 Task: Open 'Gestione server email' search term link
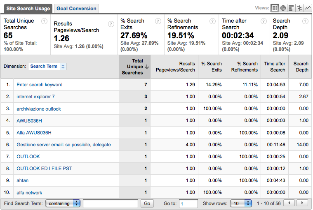(64, 145)
